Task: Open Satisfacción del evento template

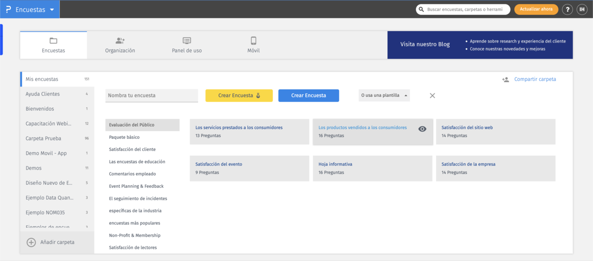Action: pyautogui.click(x=249, y=168)
